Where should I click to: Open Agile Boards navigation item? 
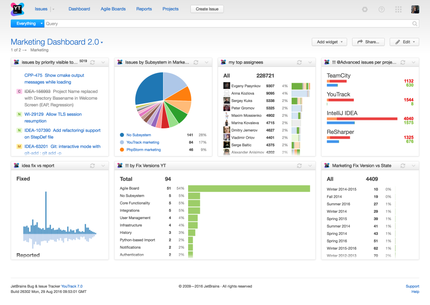coord(113,9)
